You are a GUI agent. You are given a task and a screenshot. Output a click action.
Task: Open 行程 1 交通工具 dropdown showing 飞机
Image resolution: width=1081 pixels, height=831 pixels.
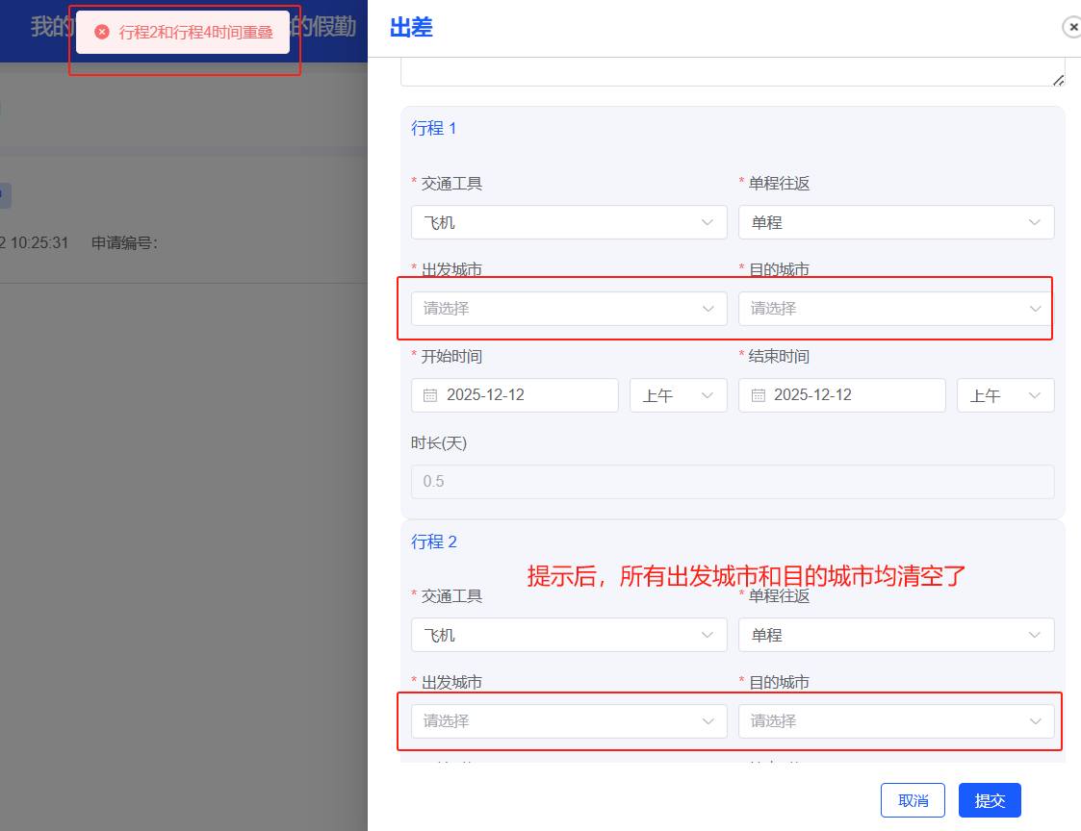568,222
